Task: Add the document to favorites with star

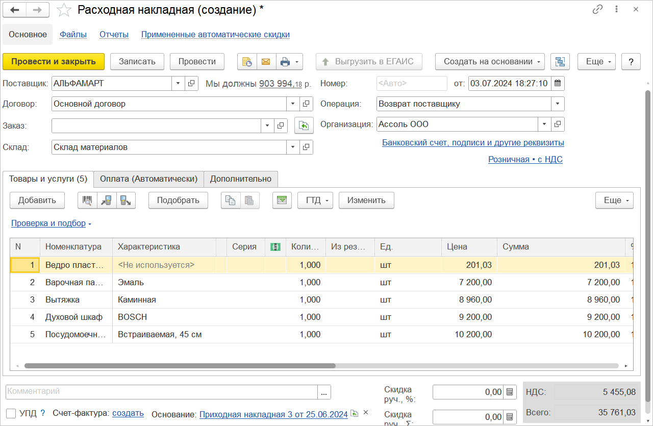Action: 64,10
